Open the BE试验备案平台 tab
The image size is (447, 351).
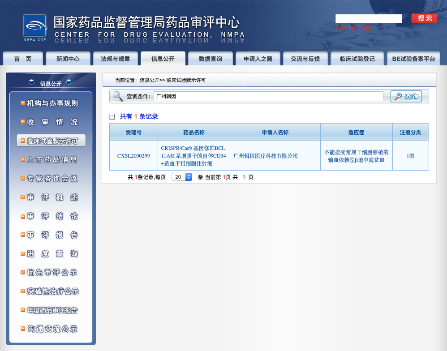[414, 59]
